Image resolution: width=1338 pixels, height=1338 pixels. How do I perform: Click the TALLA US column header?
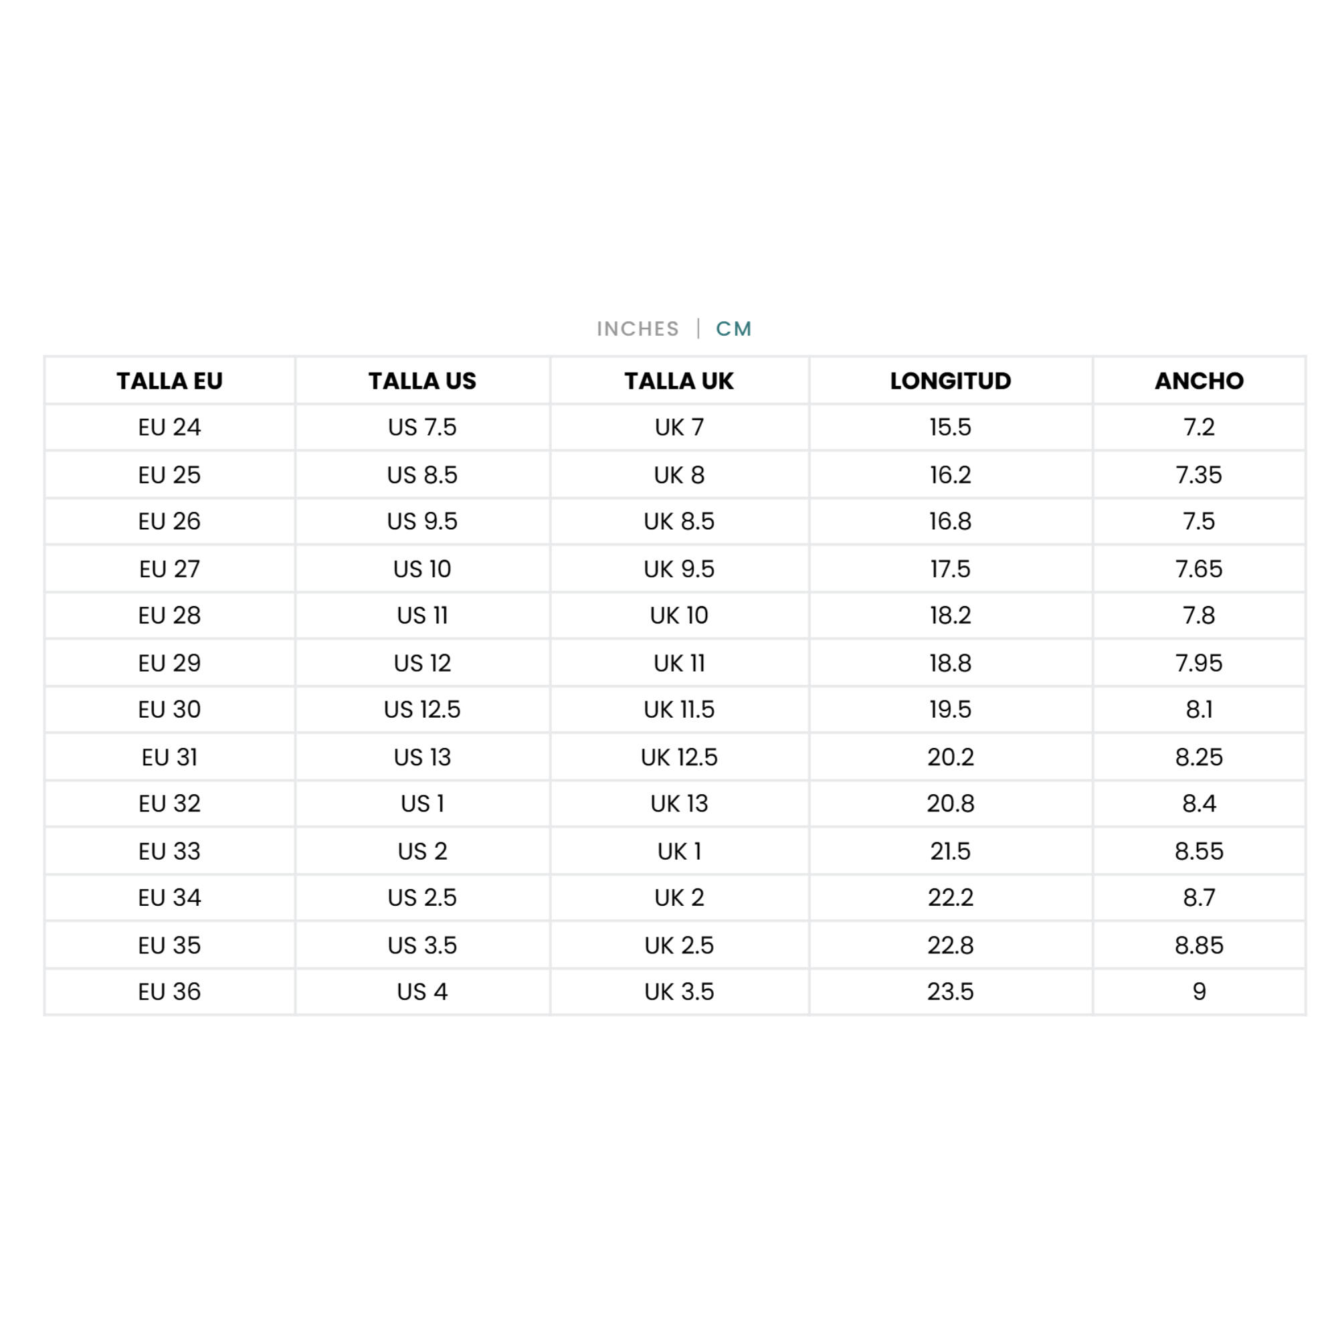pyautogui.click(x=422, y=381)
